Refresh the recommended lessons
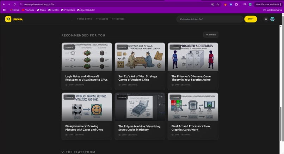284x154 pixels. point(211,35)
